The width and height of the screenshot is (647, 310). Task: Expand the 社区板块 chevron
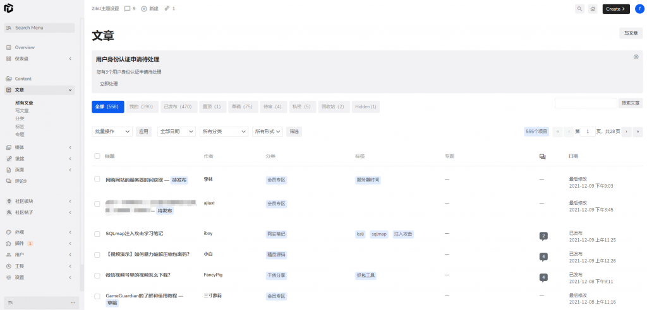pos(70,202)
